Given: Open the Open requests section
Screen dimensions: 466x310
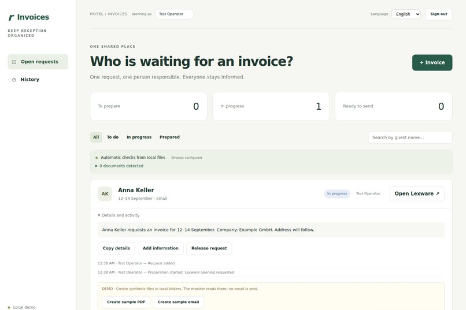Looking at the screenshot, I should [38, 62].
